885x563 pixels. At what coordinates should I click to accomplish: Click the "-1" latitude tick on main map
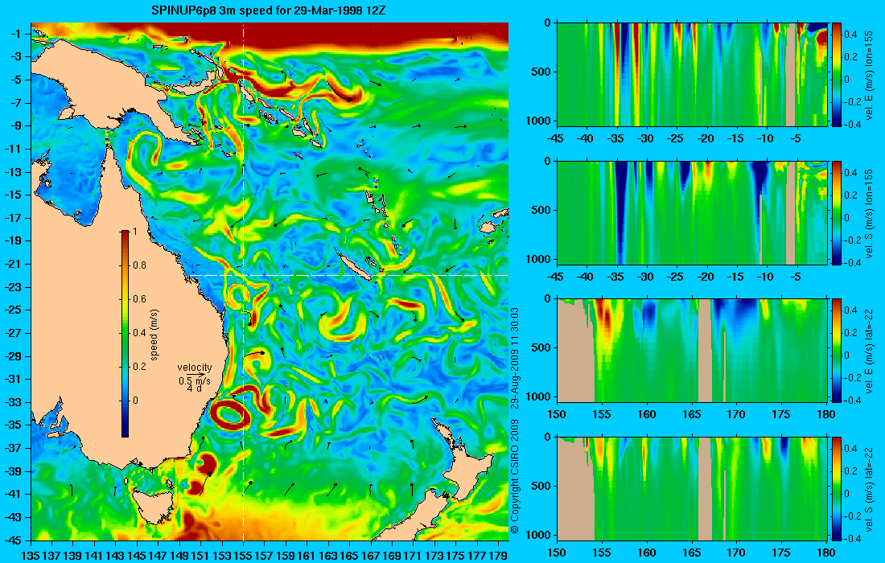16,33
